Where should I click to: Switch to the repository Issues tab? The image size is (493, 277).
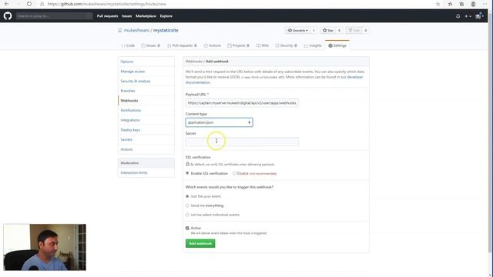tap(151, 45)
